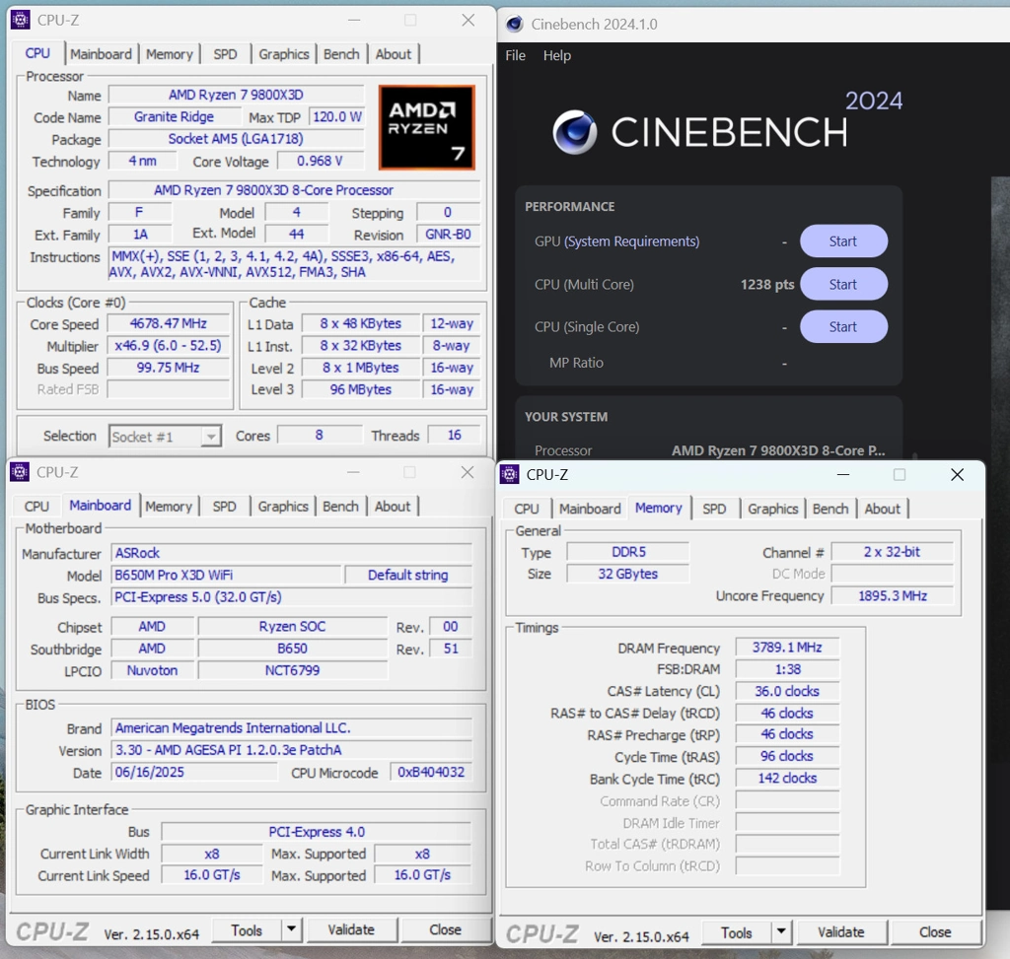Click the 'Granite Ridge' code name value

click(174, 116)
